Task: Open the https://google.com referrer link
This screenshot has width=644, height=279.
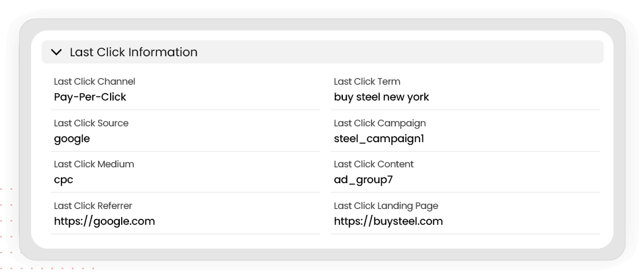Action: pos(105,221)
